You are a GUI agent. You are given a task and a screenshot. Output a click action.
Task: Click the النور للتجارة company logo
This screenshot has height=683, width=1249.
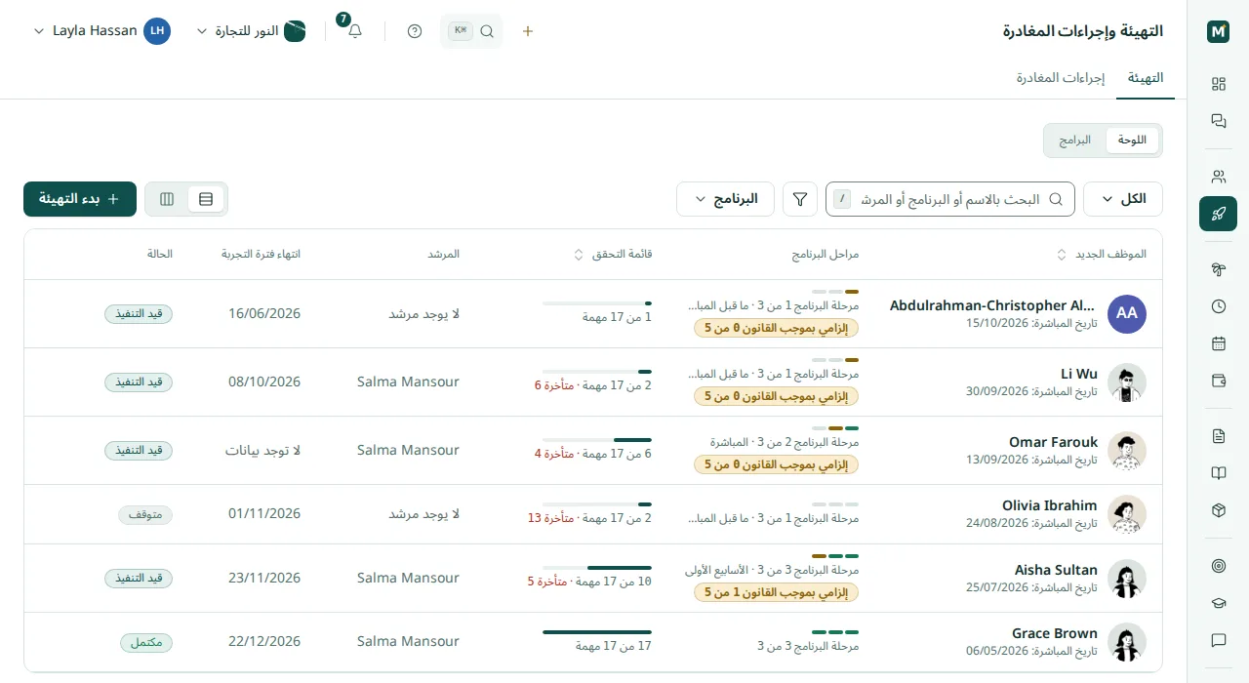click(295, 31)
